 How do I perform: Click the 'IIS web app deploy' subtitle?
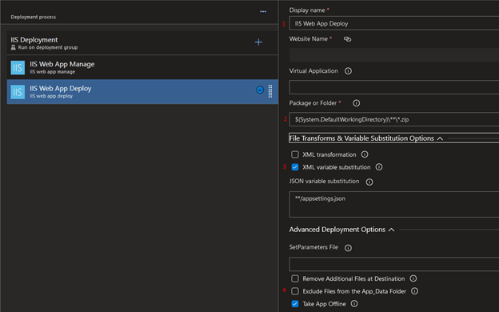pos(51,96)
